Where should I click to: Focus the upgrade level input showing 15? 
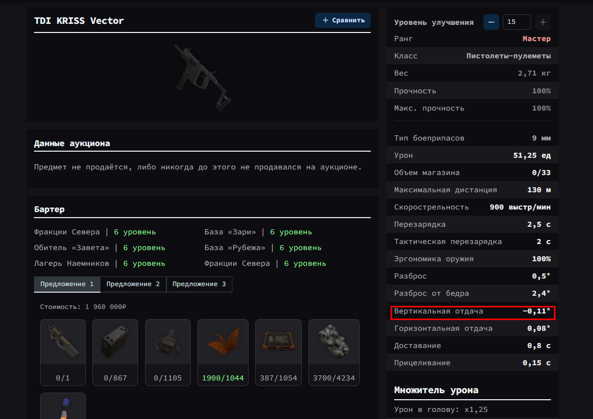point(516,22)
